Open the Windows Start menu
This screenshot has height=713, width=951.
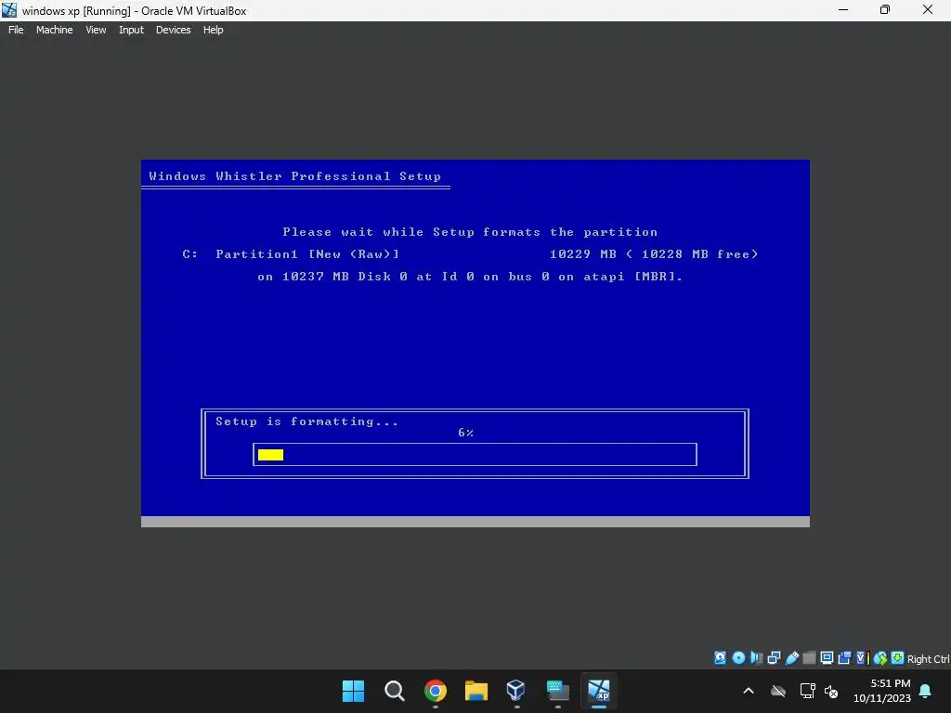click(x=353, y=691)
